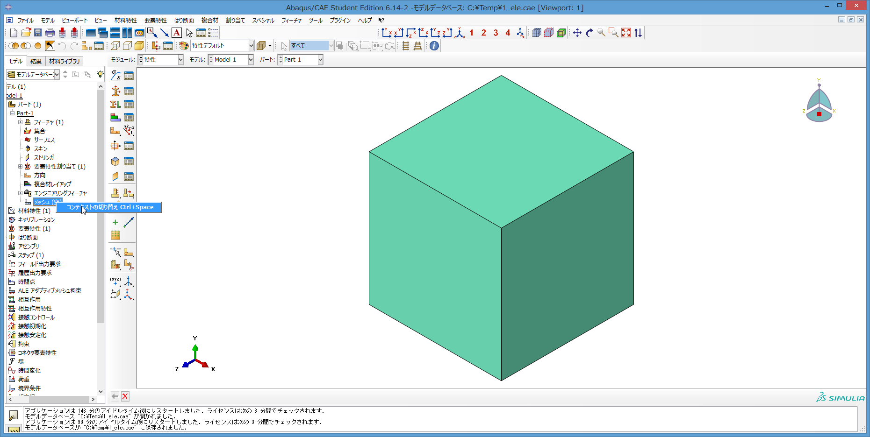Select the Magnify View tool

[x=602, y=33]
